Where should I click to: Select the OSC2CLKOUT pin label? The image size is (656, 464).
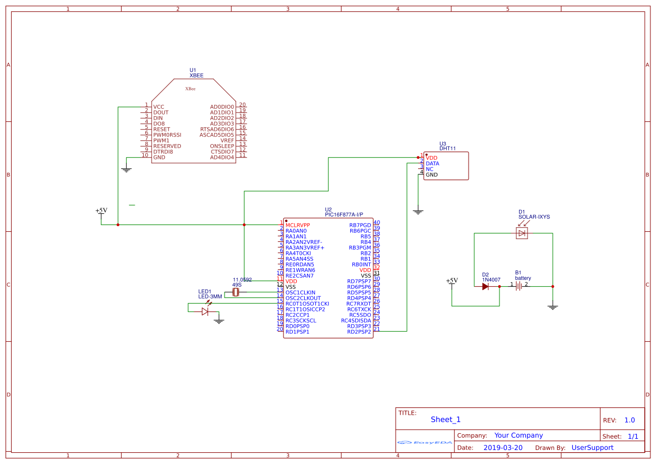[x=303, y=298]
